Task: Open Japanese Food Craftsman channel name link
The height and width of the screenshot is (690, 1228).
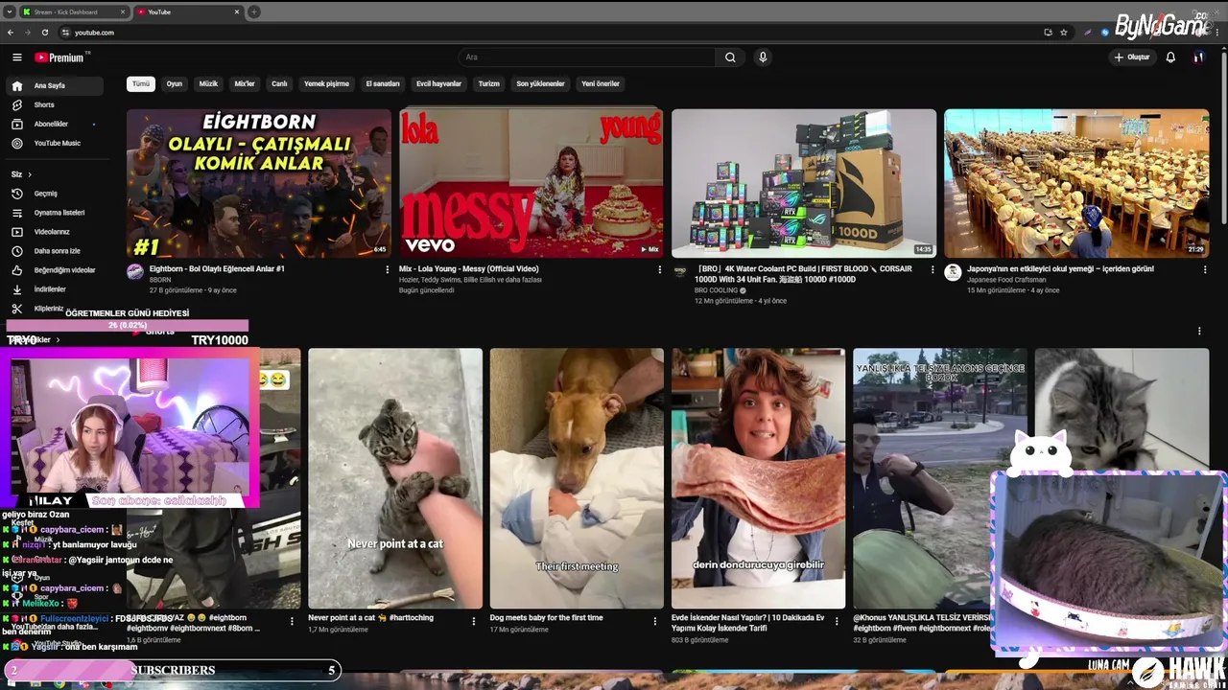Action: pos(1006,280)
